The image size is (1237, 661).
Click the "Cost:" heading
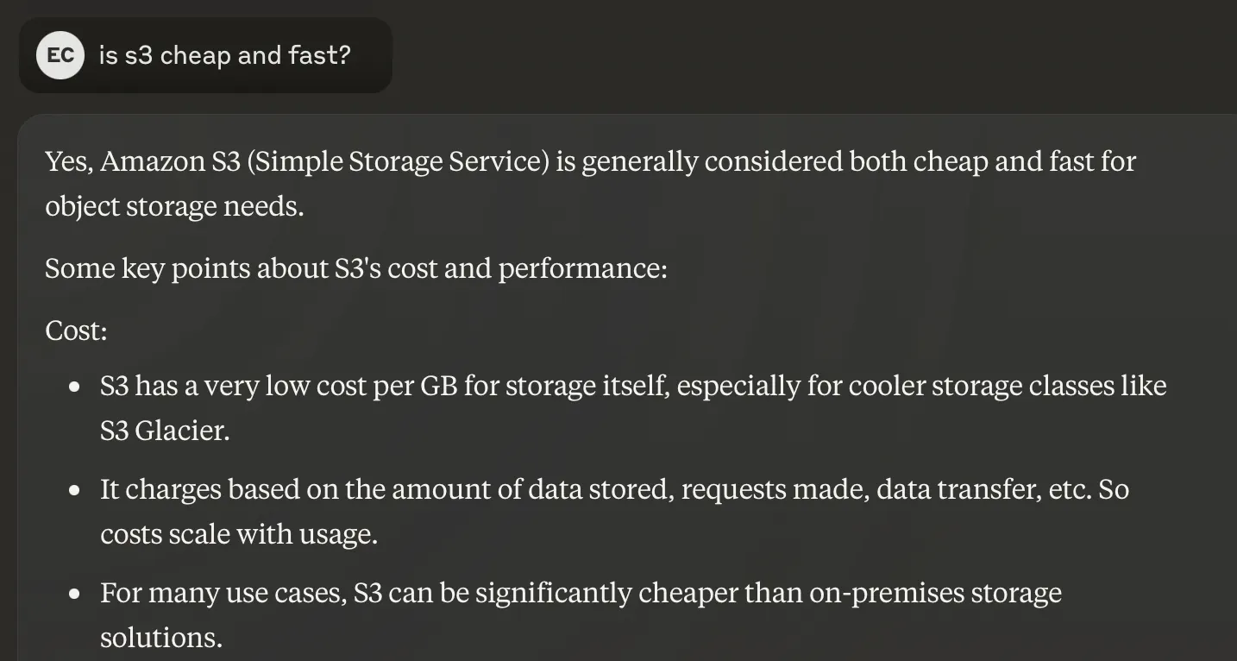[76, 330]
